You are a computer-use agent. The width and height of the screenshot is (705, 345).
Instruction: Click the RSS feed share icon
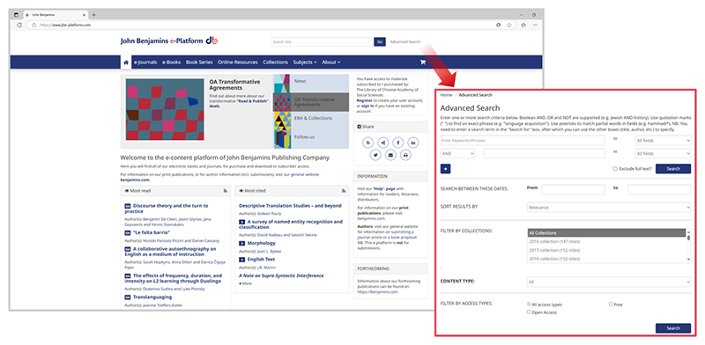click(x=367, y=143)
